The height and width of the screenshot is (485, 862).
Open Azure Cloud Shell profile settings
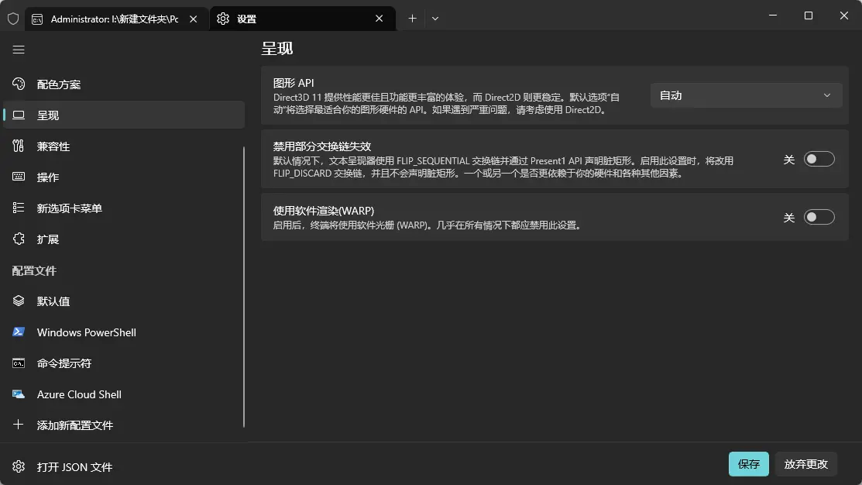click(124, 394)
